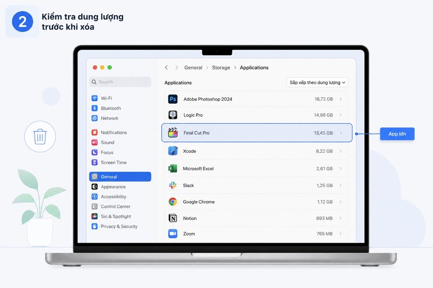Viewport: 433px width, 288px height.
Task: Go forward with the right arrow
Action: (x=176, y=68)
